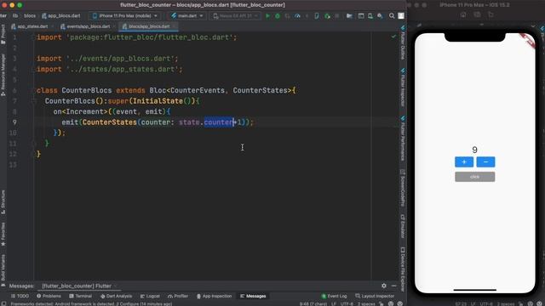The image size is (545, 306).
Task: Open Project tool window on left edge
Action: (x=3, y=34)
